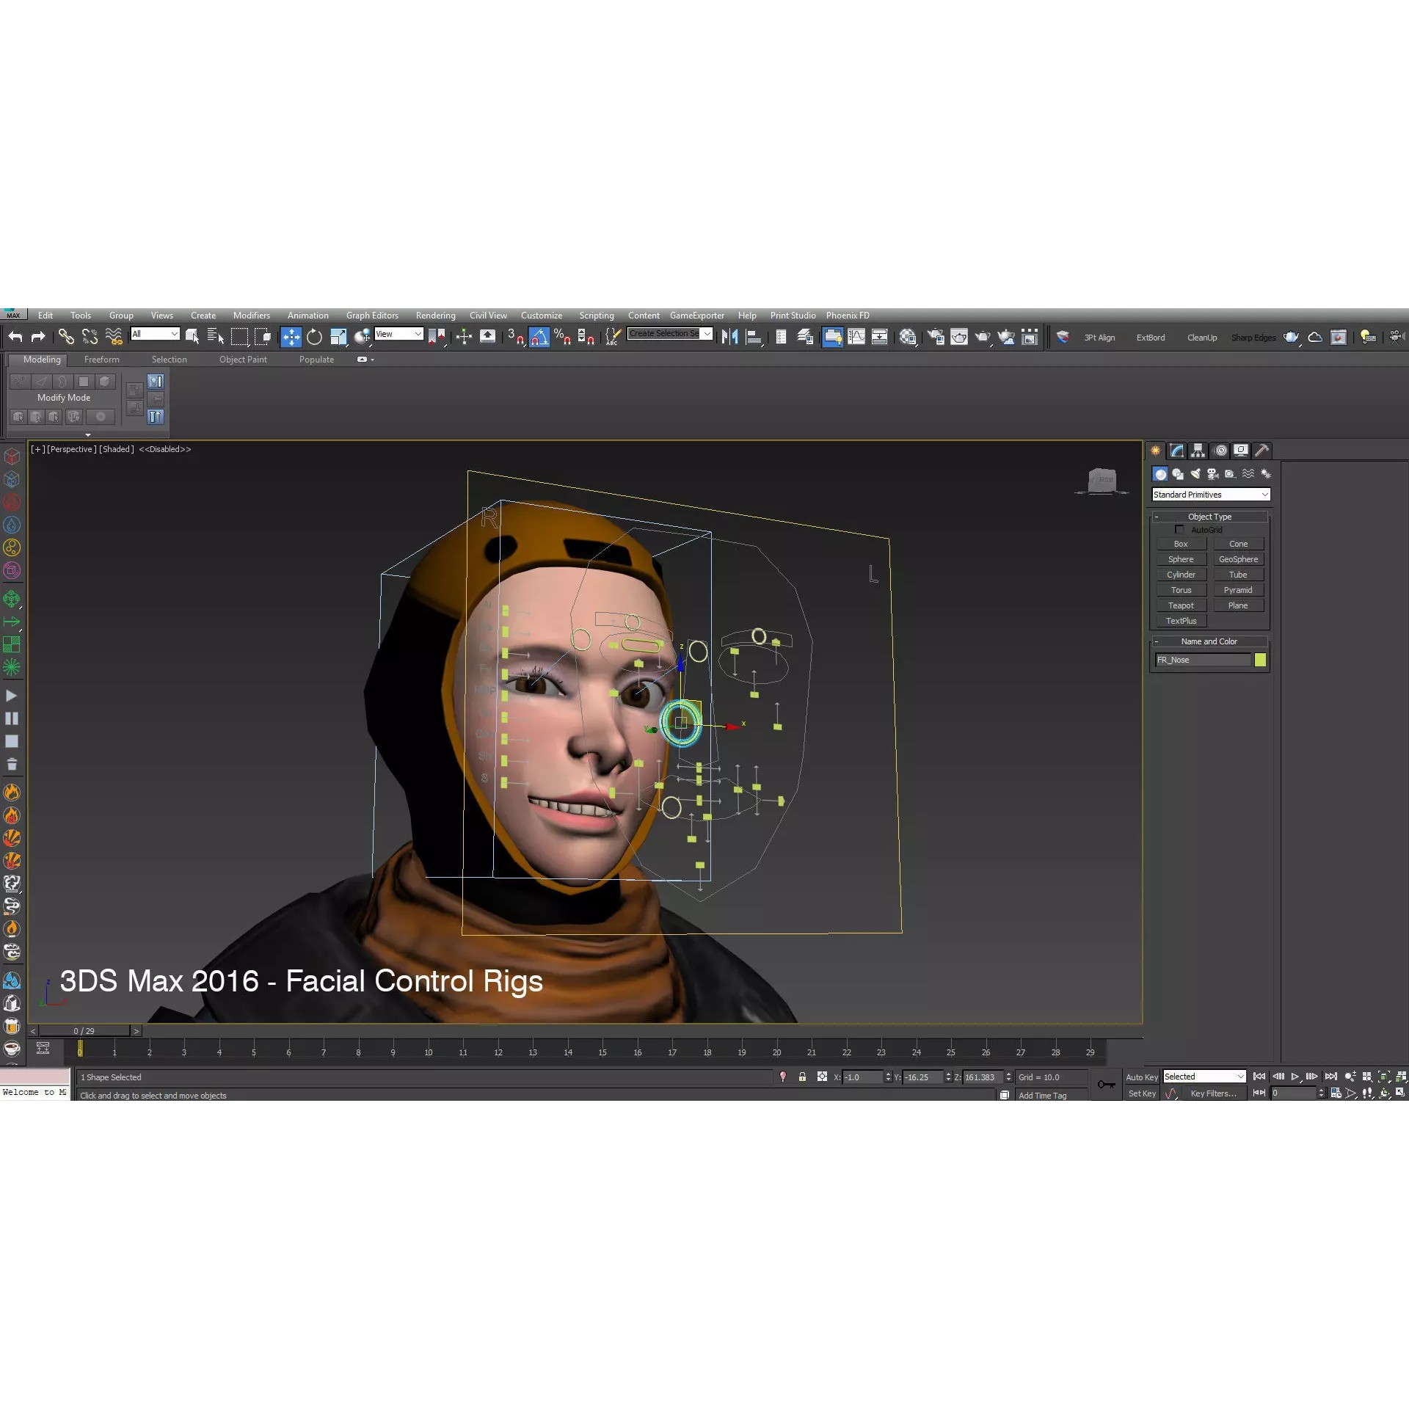
Task: Expand the Modify Mode ribbon panel arrow
Action: 88,435
